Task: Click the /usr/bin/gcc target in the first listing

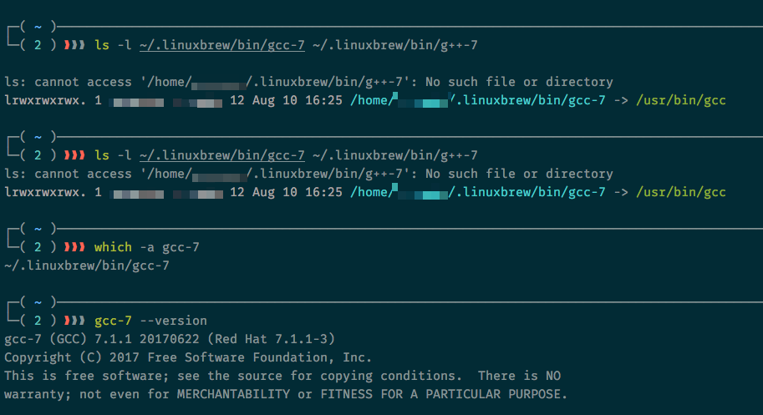Action: coord(681,100)
